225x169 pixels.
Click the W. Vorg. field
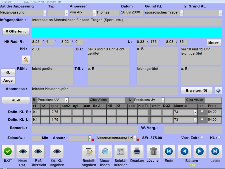193,130
